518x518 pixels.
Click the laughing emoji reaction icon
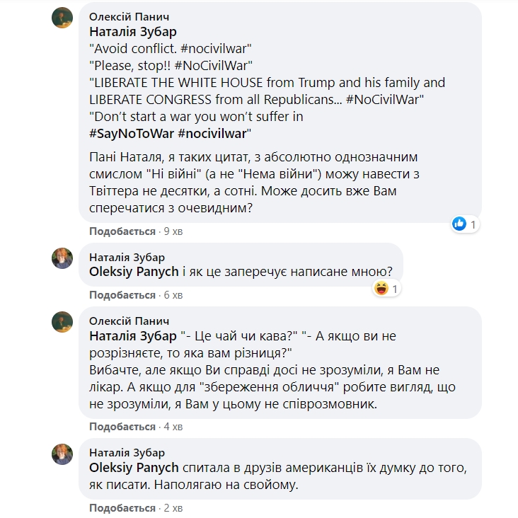[381, 288]
